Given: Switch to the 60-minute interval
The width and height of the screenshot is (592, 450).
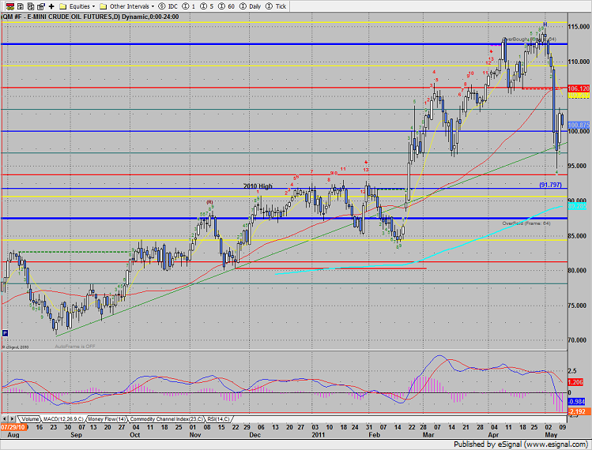Looking at the screenshot, I should tap(226, 6).
